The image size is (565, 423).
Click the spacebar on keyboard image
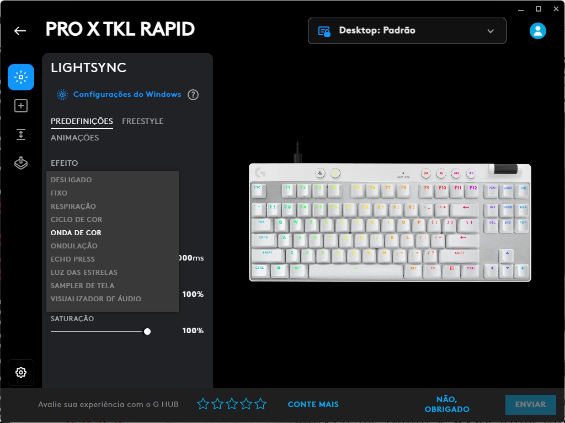coord(355,271)
